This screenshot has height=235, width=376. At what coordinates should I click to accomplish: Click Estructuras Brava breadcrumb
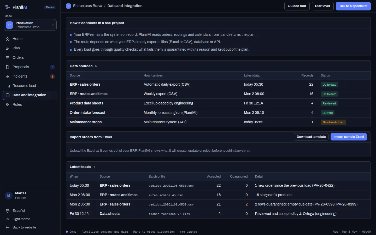click(x=87, y=6)
